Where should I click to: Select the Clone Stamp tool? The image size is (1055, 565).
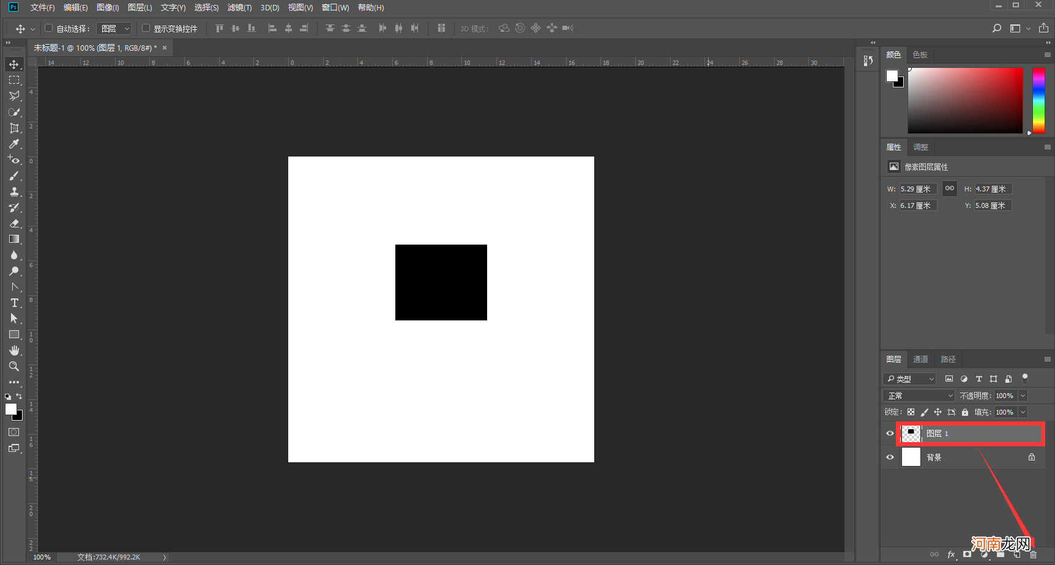[14, 191]
